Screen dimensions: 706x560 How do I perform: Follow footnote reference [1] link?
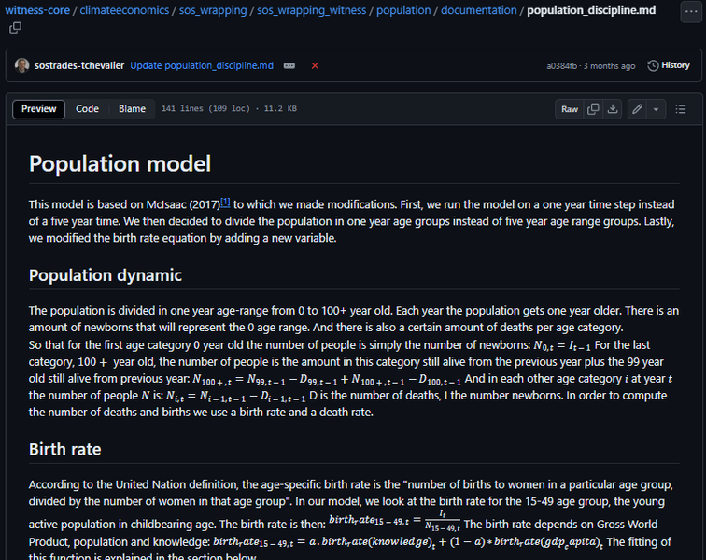click(225, 203)
